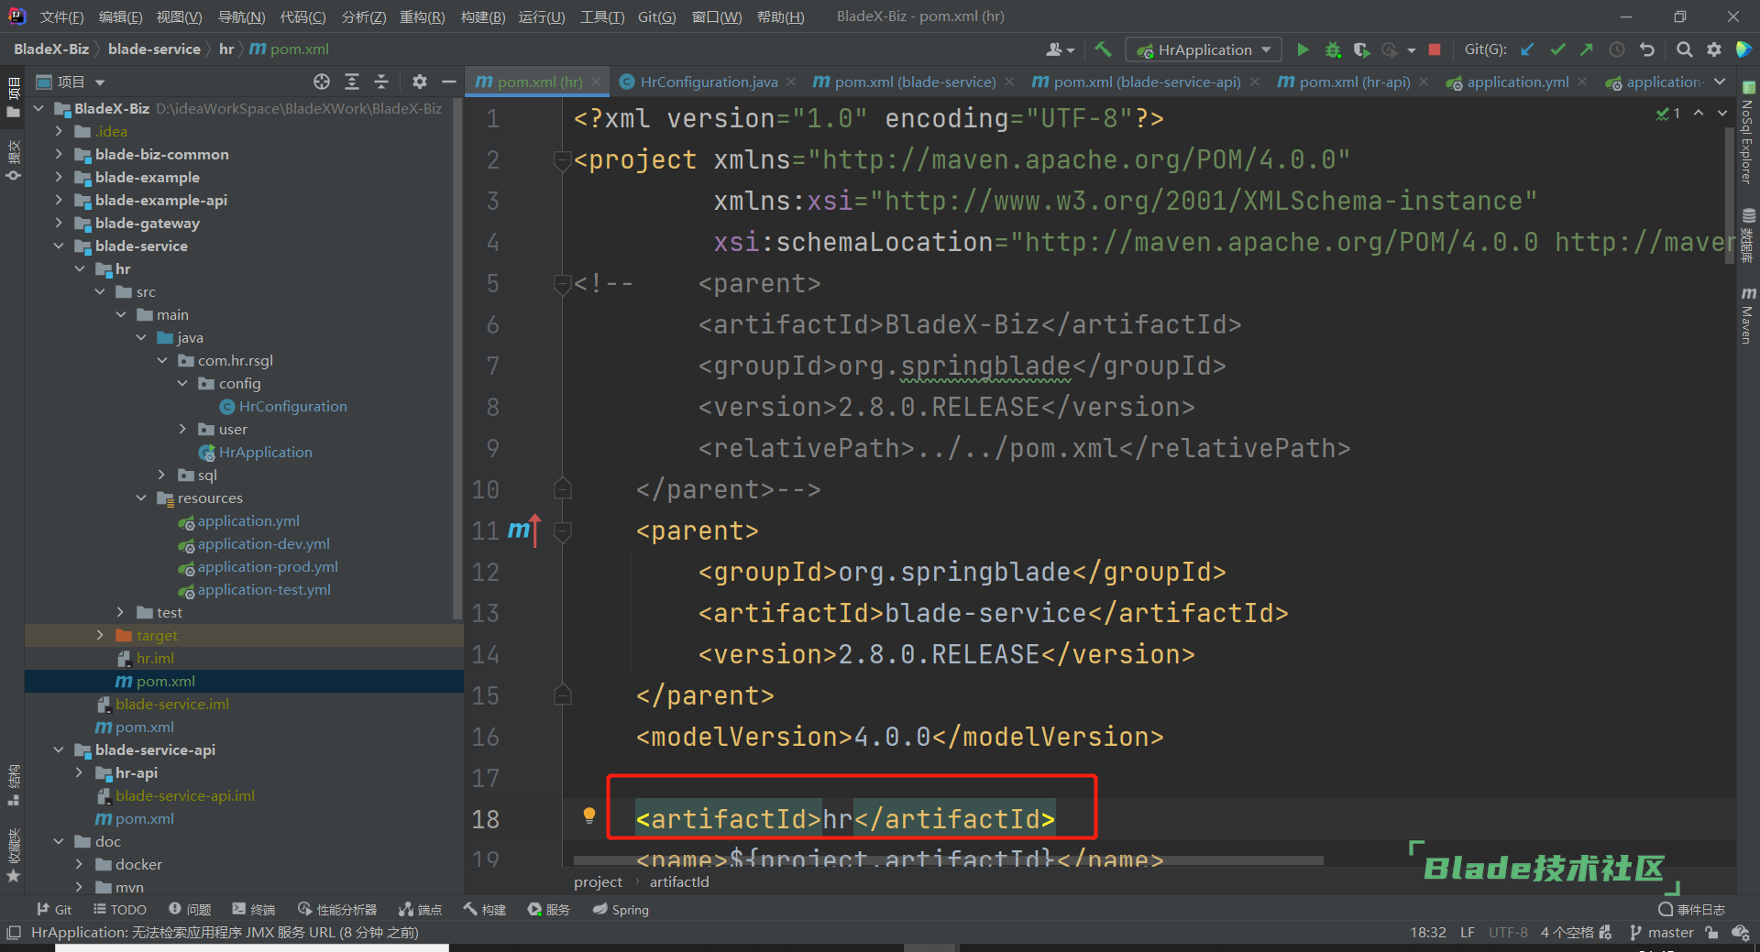Stop the running application with the red square
Viewport: 1760px width, 952px height.
(1435, 49)
